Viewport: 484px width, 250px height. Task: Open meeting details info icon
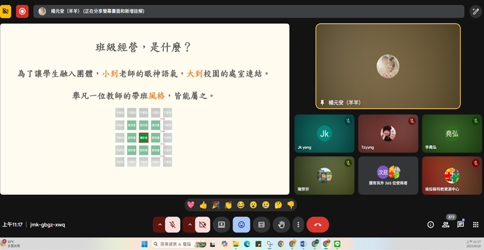coord(431,225)
